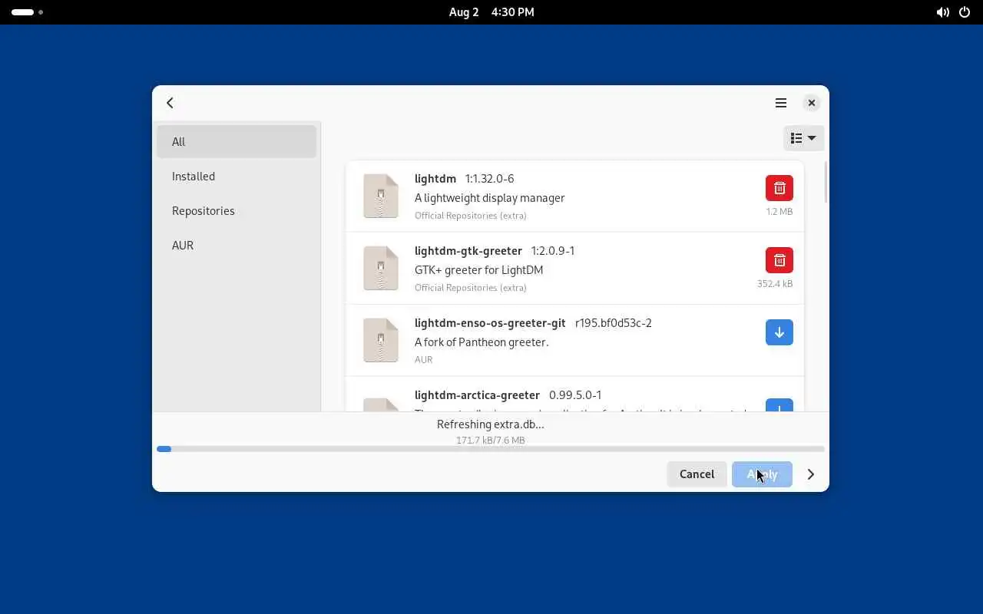Viewport: 983px width, 614px height.
Task: Click 'GTK+ greeter for LightDM' description
Action: click(479, 270)
